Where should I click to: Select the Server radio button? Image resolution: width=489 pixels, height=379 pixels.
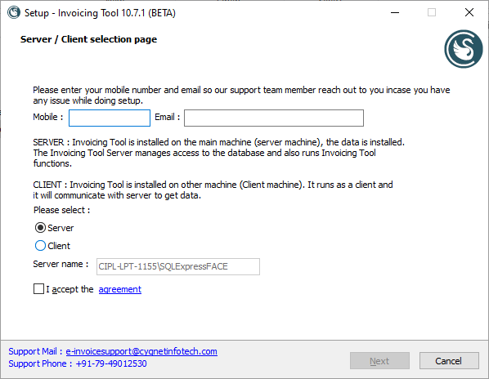pos(40,228)
